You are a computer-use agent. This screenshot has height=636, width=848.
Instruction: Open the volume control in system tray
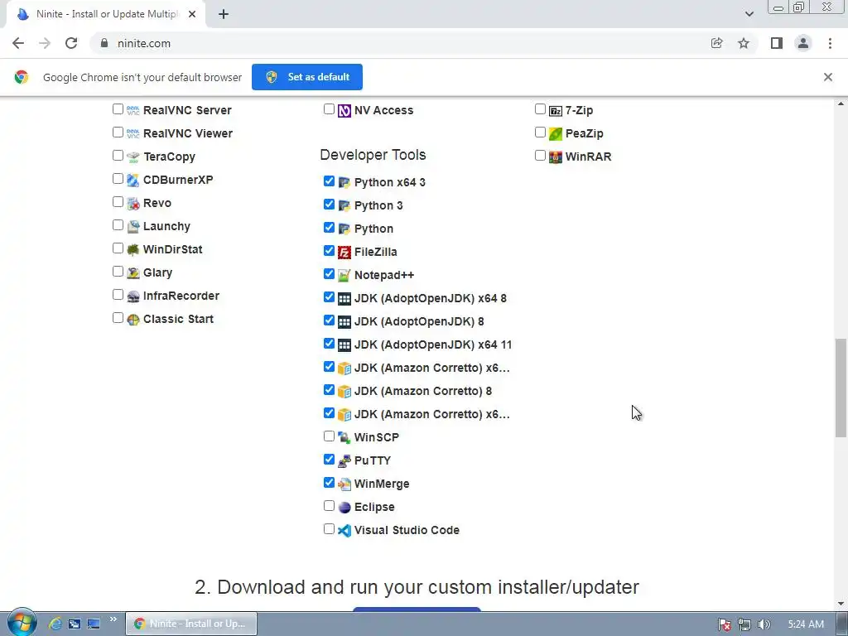point(764,624)
